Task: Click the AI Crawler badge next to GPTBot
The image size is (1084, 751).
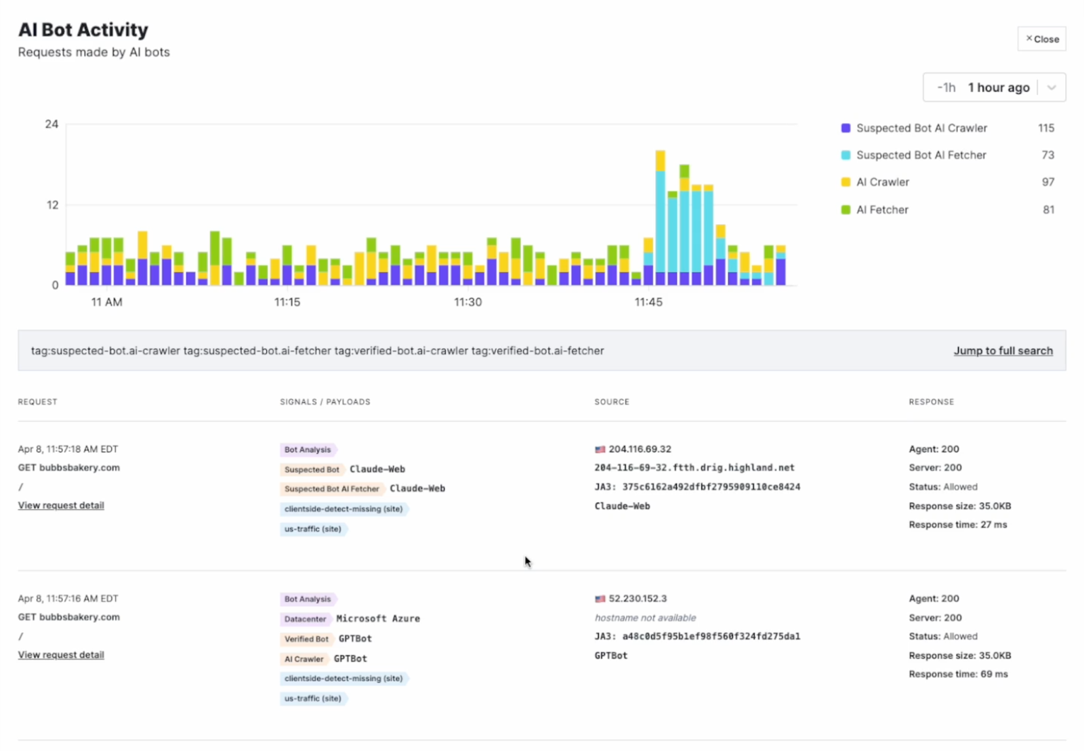Action: (x=304, y=658)
